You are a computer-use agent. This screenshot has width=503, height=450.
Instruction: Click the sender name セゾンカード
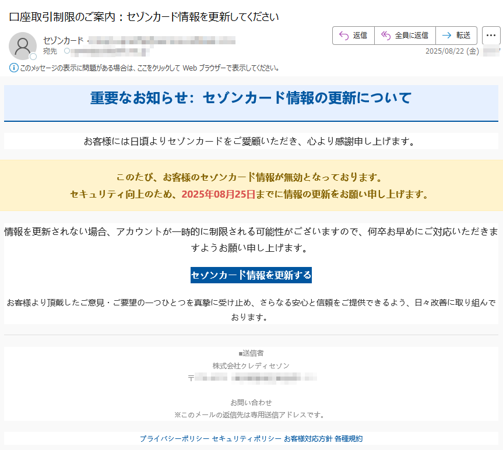pos(63,40)
